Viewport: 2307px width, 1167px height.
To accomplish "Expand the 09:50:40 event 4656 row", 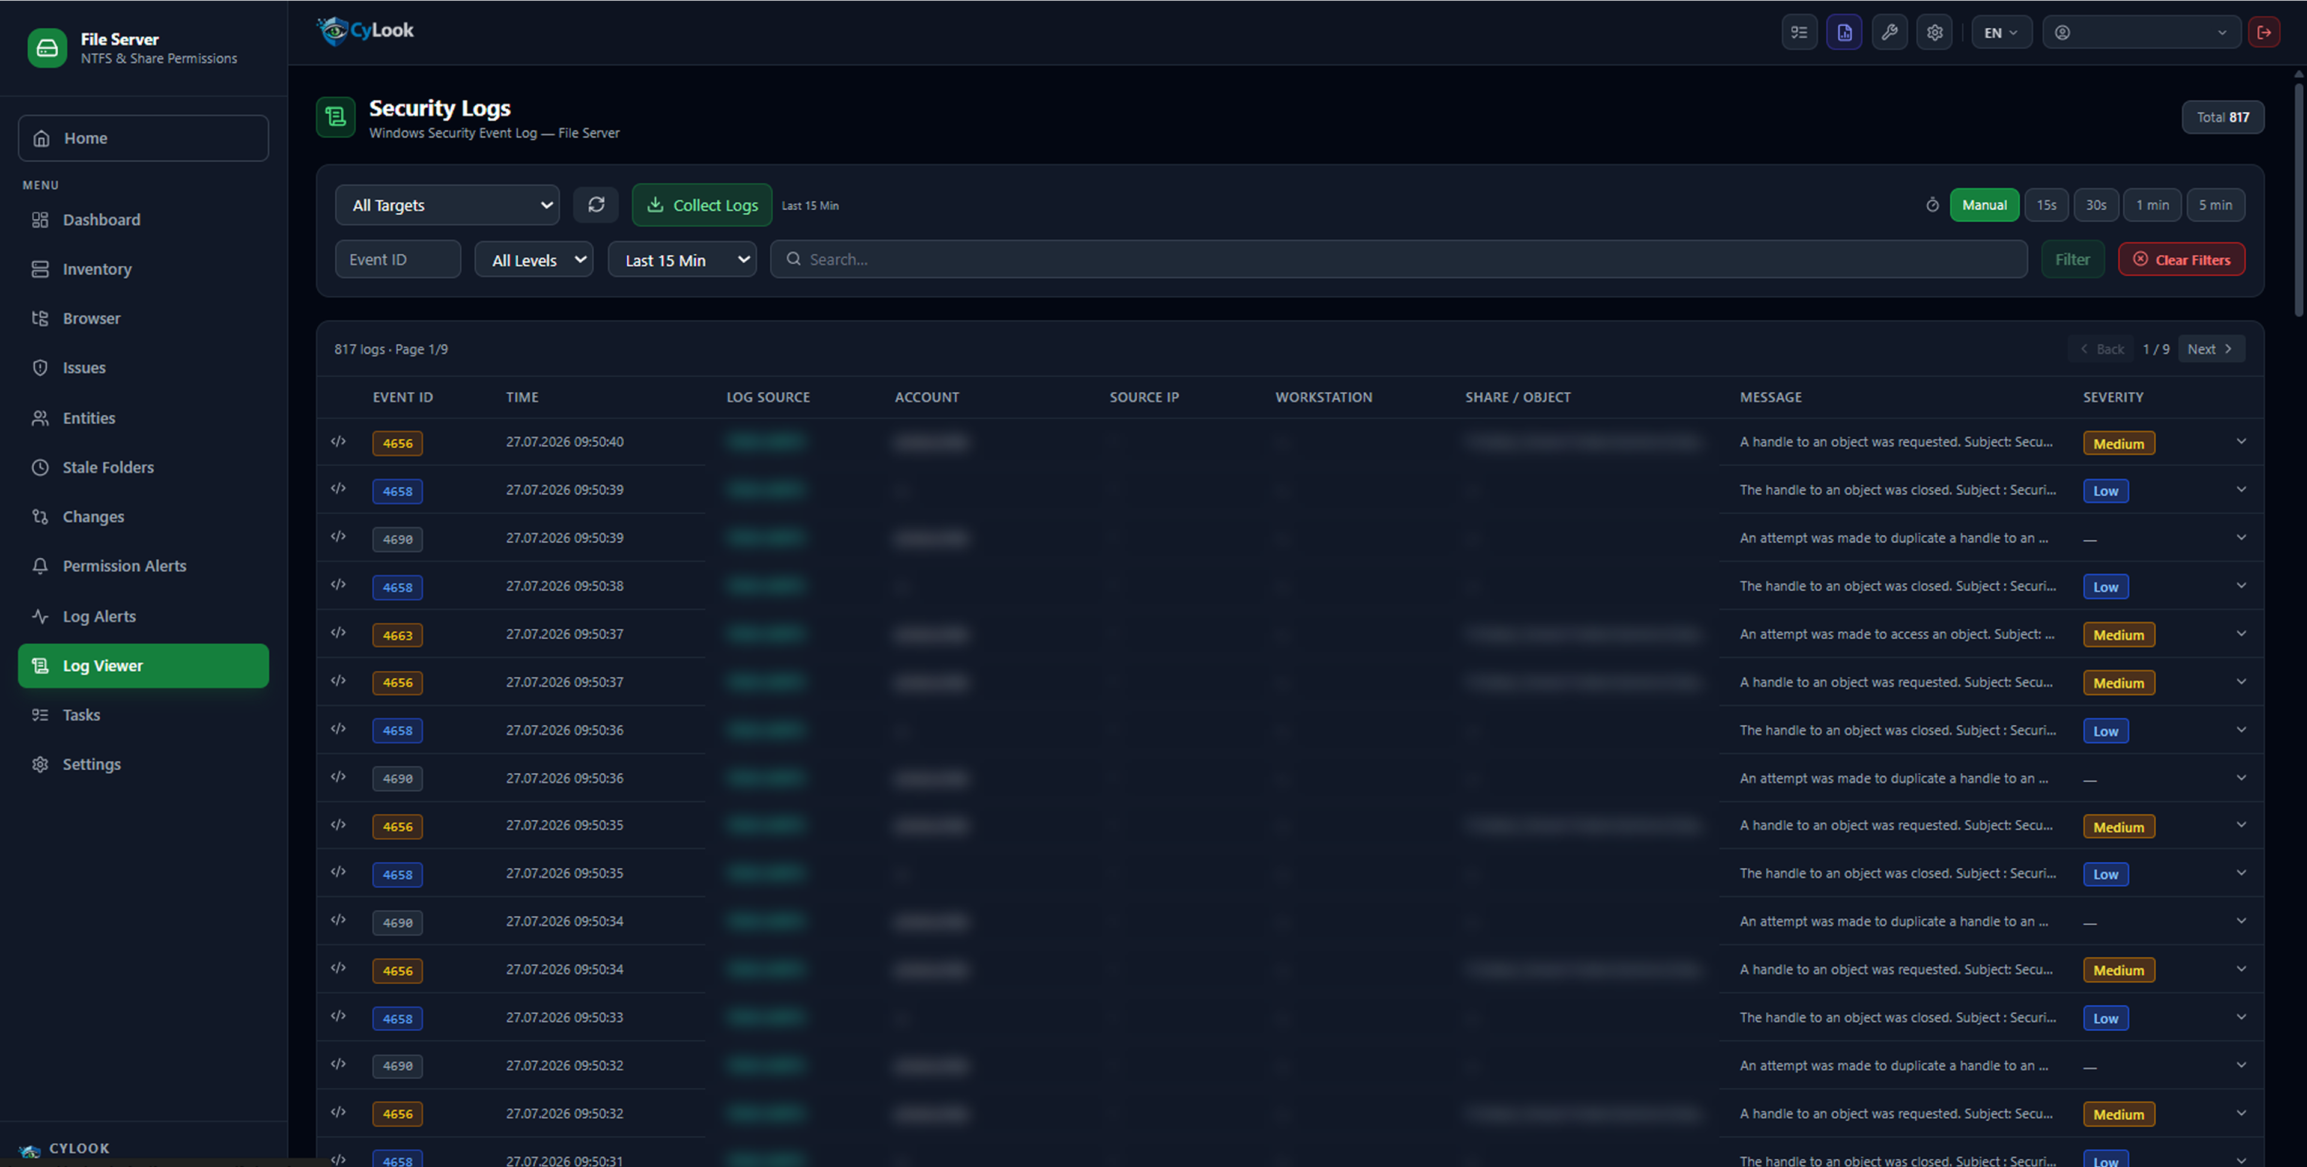I will coord(2241,442).
